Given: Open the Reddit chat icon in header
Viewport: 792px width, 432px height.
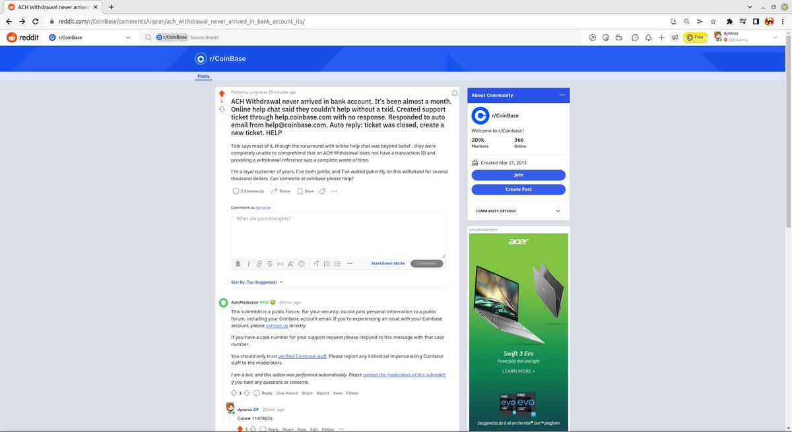Looking at the screenshot, I should [635, 38].
